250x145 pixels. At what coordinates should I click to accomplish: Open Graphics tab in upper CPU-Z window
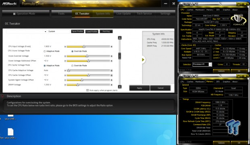pyautogui.click(x=226, y=10)
